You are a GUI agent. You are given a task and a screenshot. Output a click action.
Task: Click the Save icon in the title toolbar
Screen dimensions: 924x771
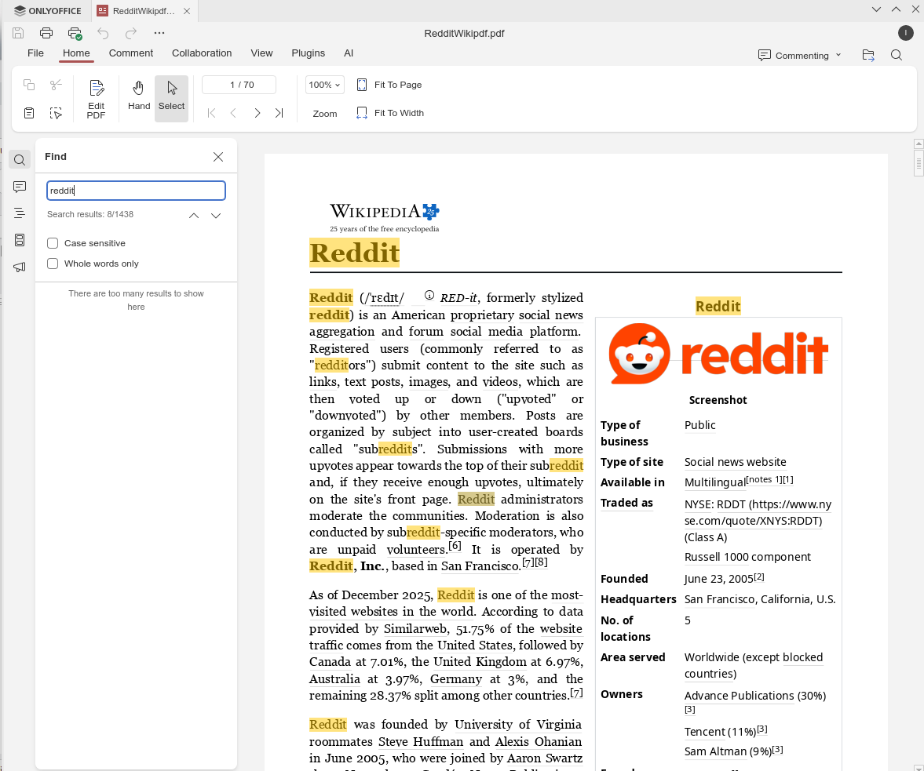point(18,33)
